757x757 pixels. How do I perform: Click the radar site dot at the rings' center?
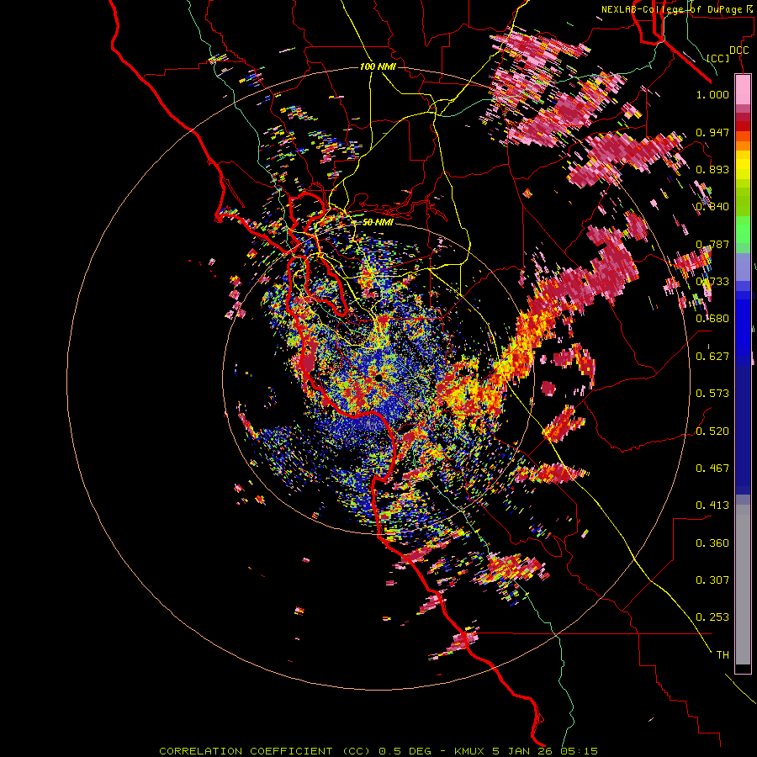pos(379,377)
